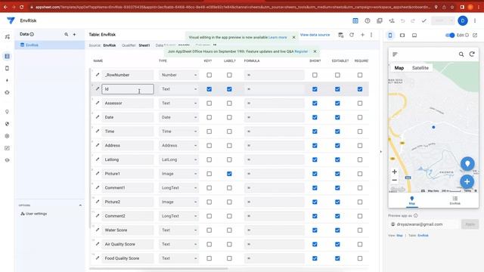
Task: Open the table's more options kebab menu
Action: point(371,35)
